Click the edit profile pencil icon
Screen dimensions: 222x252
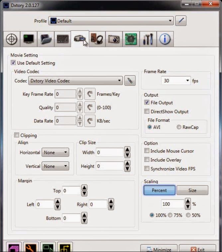(181, 21)
